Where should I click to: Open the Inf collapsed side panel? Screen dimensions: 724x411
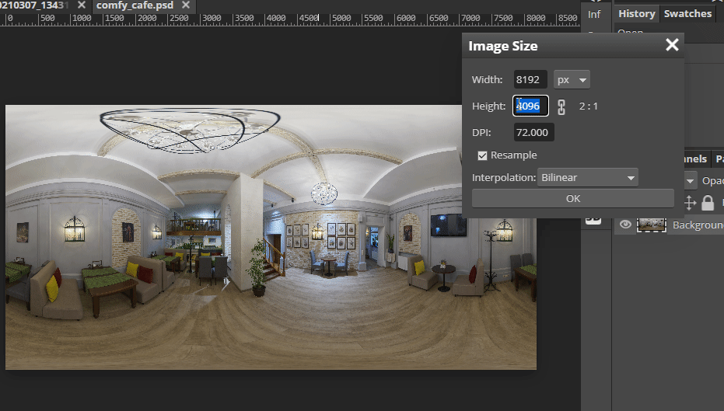(x=594, y=14)
